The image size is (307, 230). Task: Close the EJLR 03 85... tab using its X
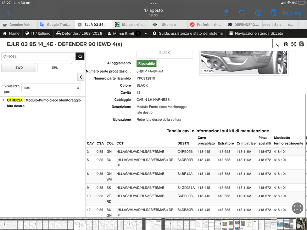pyautogui.click(x=80, y=25)
